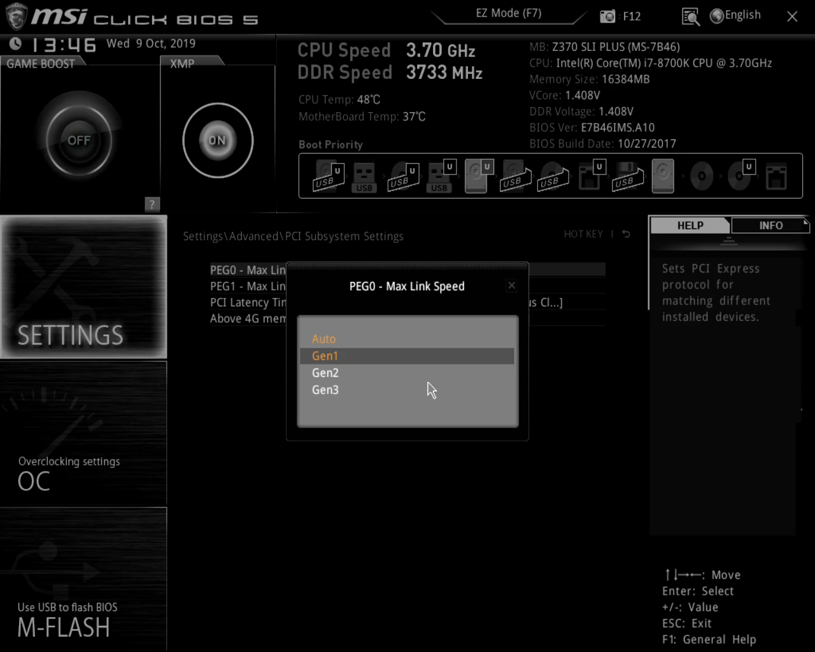Select the floppy USB boot device icon
The image size is (815, 652).
click(626, 176)
